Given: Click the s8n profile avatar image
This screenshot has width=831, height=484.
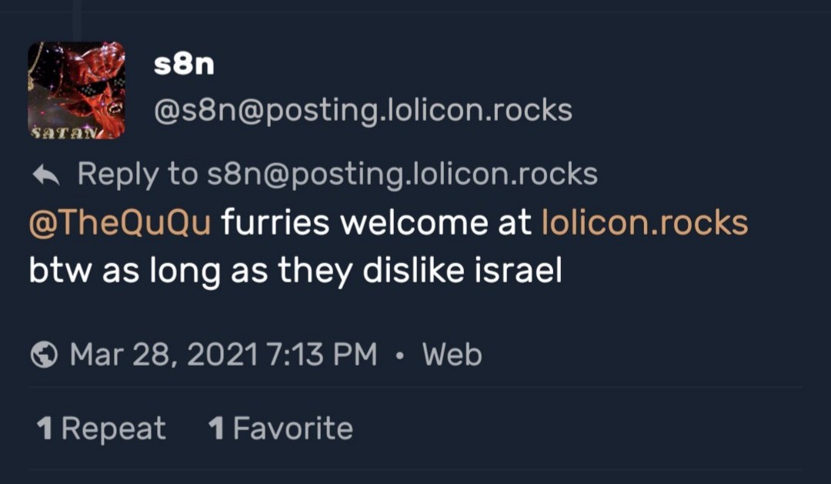Looking at the screenshot, I should coord(76,90).
